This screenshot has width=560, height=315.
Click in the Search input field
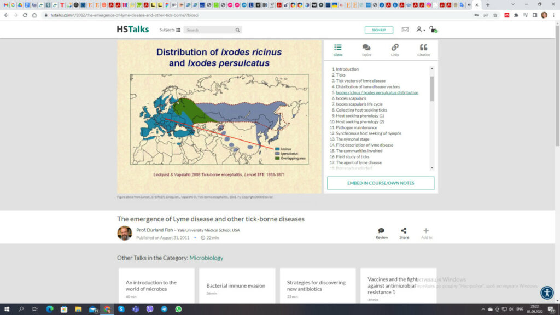click(209, 30)
